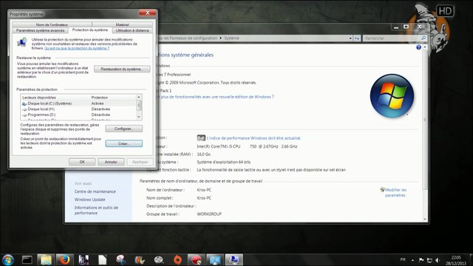The width and height of the screenshot is (473, 266).
Task: Click the network tray icon
Action: [x=429, y=260]
